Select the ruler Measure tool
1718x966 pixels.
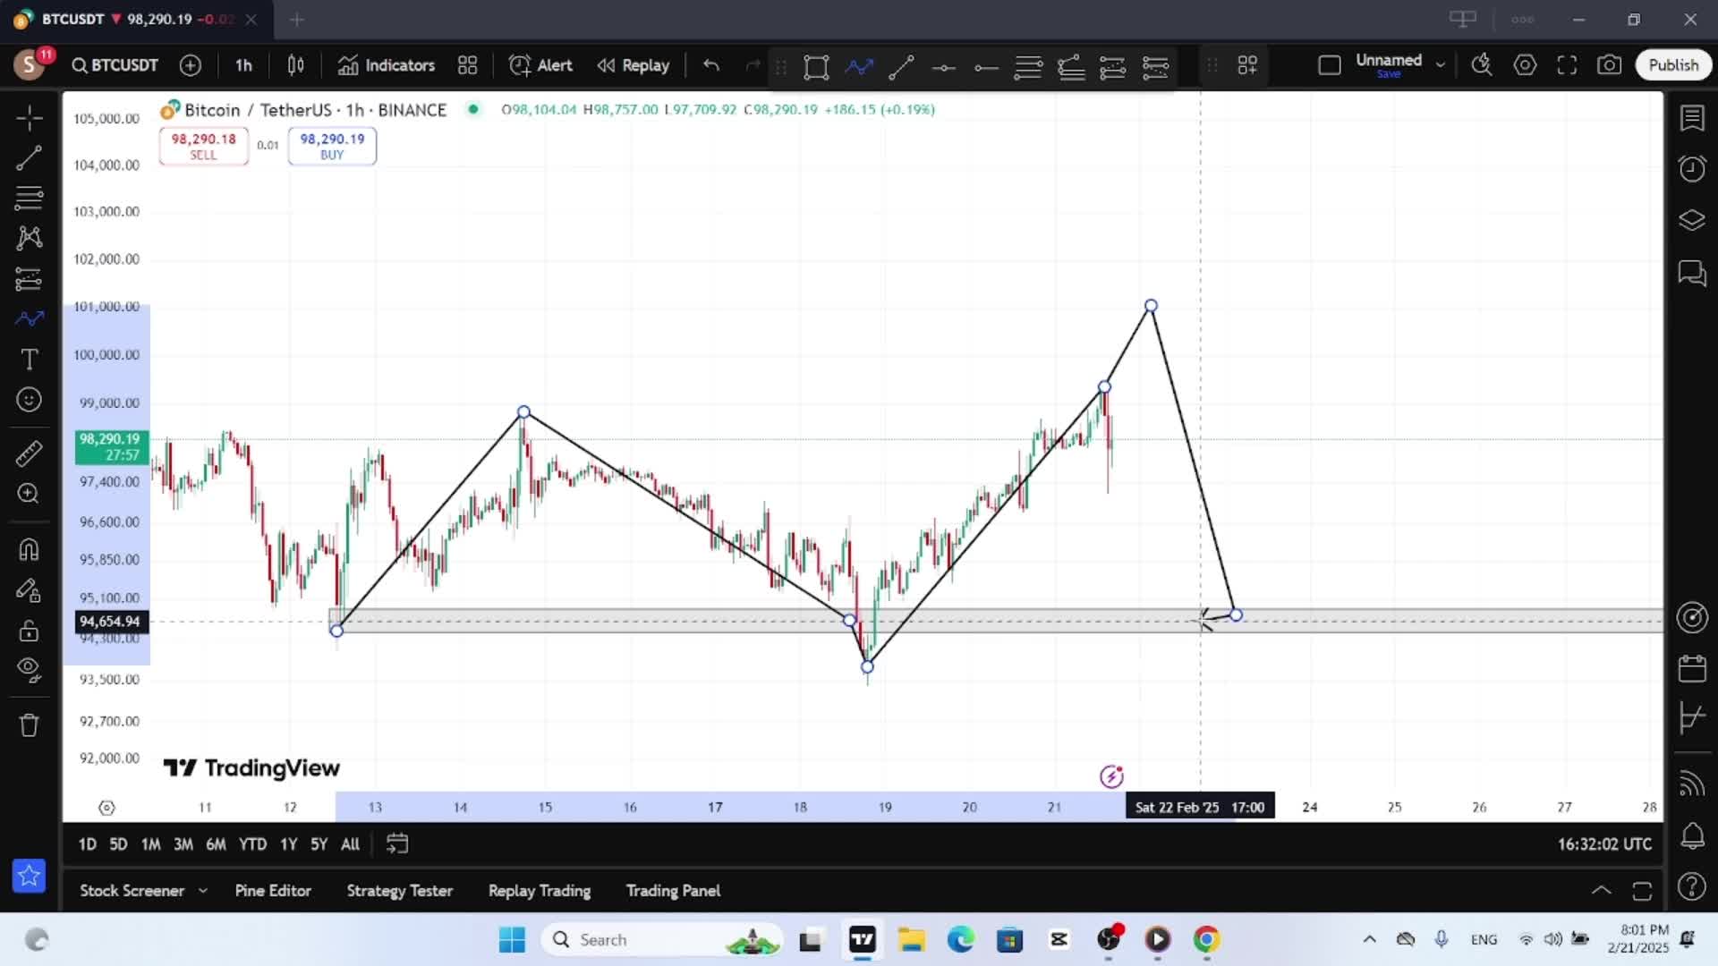coord(29,453)
